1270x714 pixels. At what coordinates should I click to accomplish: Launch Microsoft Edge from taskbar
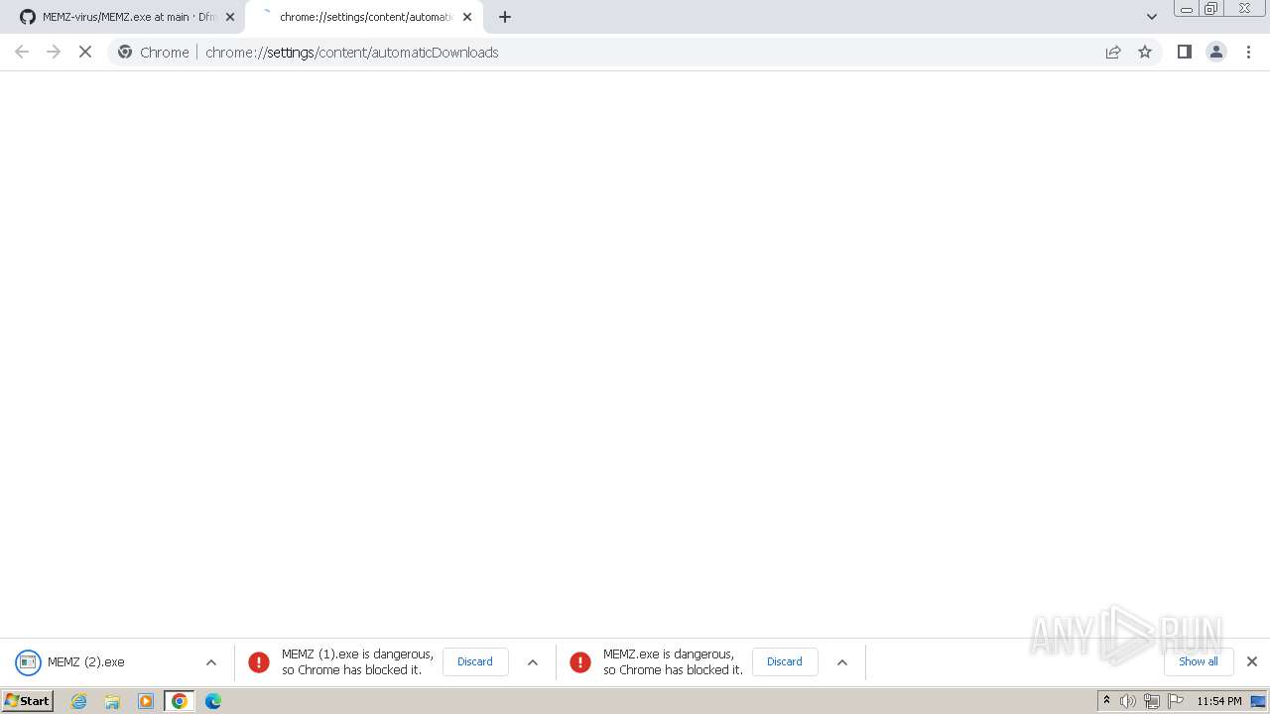click(x=213, y=701)
